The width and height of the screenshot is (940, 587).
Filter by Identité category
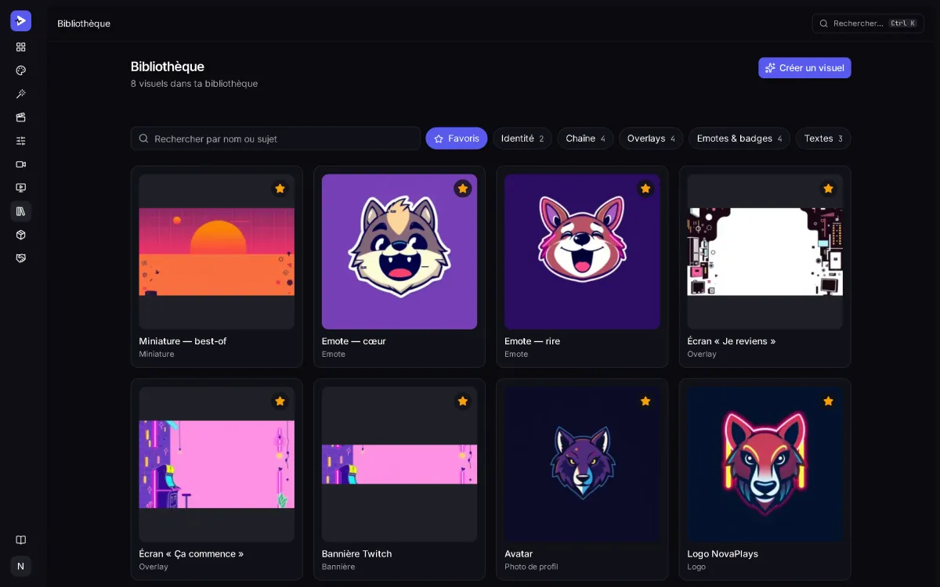click(522, 139)
